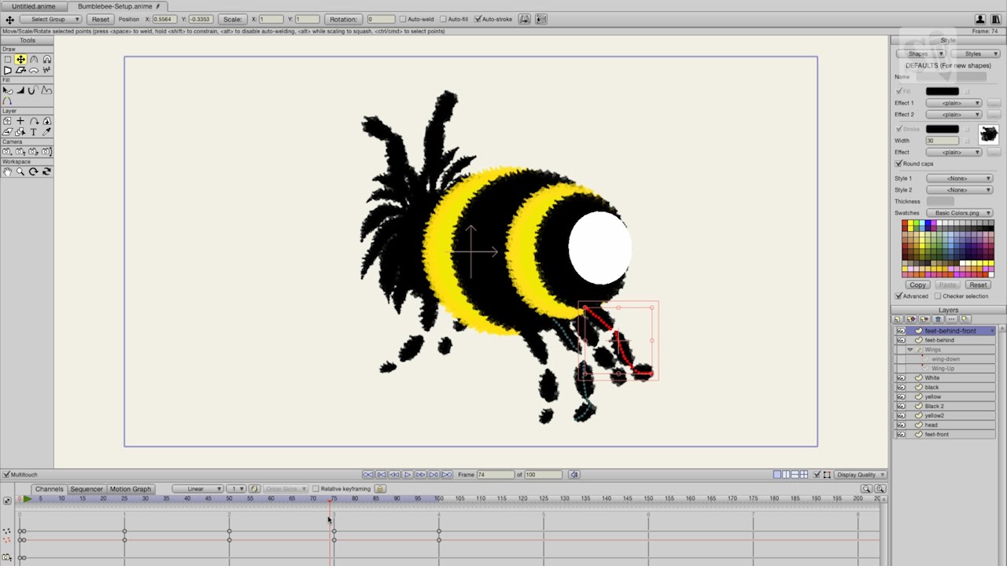Toggle audio mute speaker icon
Viewport: 1007px width, 566px height.
click(x=574, y=475)
